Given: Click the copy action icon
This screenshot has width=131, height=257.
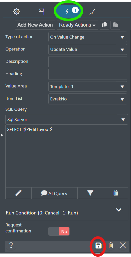Looking at the screenshot, I should tap(104, 25).
